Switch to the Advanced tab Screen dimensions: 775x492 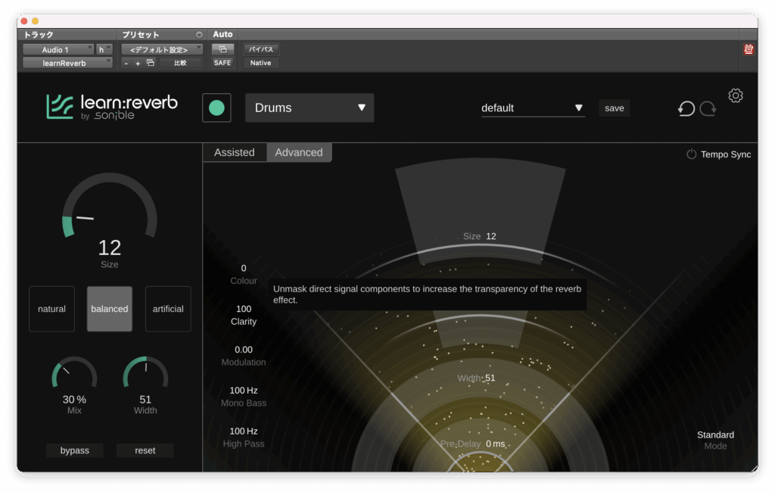(x=299, y=152)
